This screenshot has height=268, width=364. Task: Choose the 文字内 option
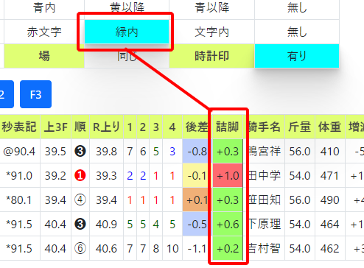[x=211, y=32]
